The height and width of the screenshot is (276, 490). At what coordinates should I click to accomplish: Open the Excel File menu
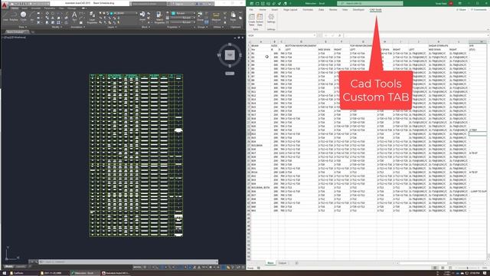251,10
